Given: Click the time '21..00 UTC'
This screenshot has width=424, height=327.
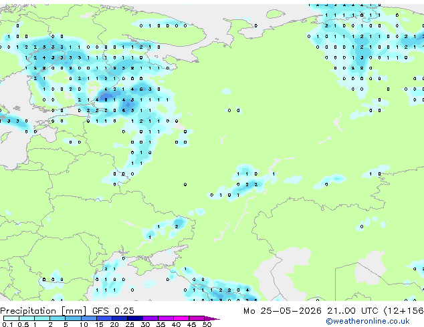Looking at the screenshot, I should click(x=352, y=311).
